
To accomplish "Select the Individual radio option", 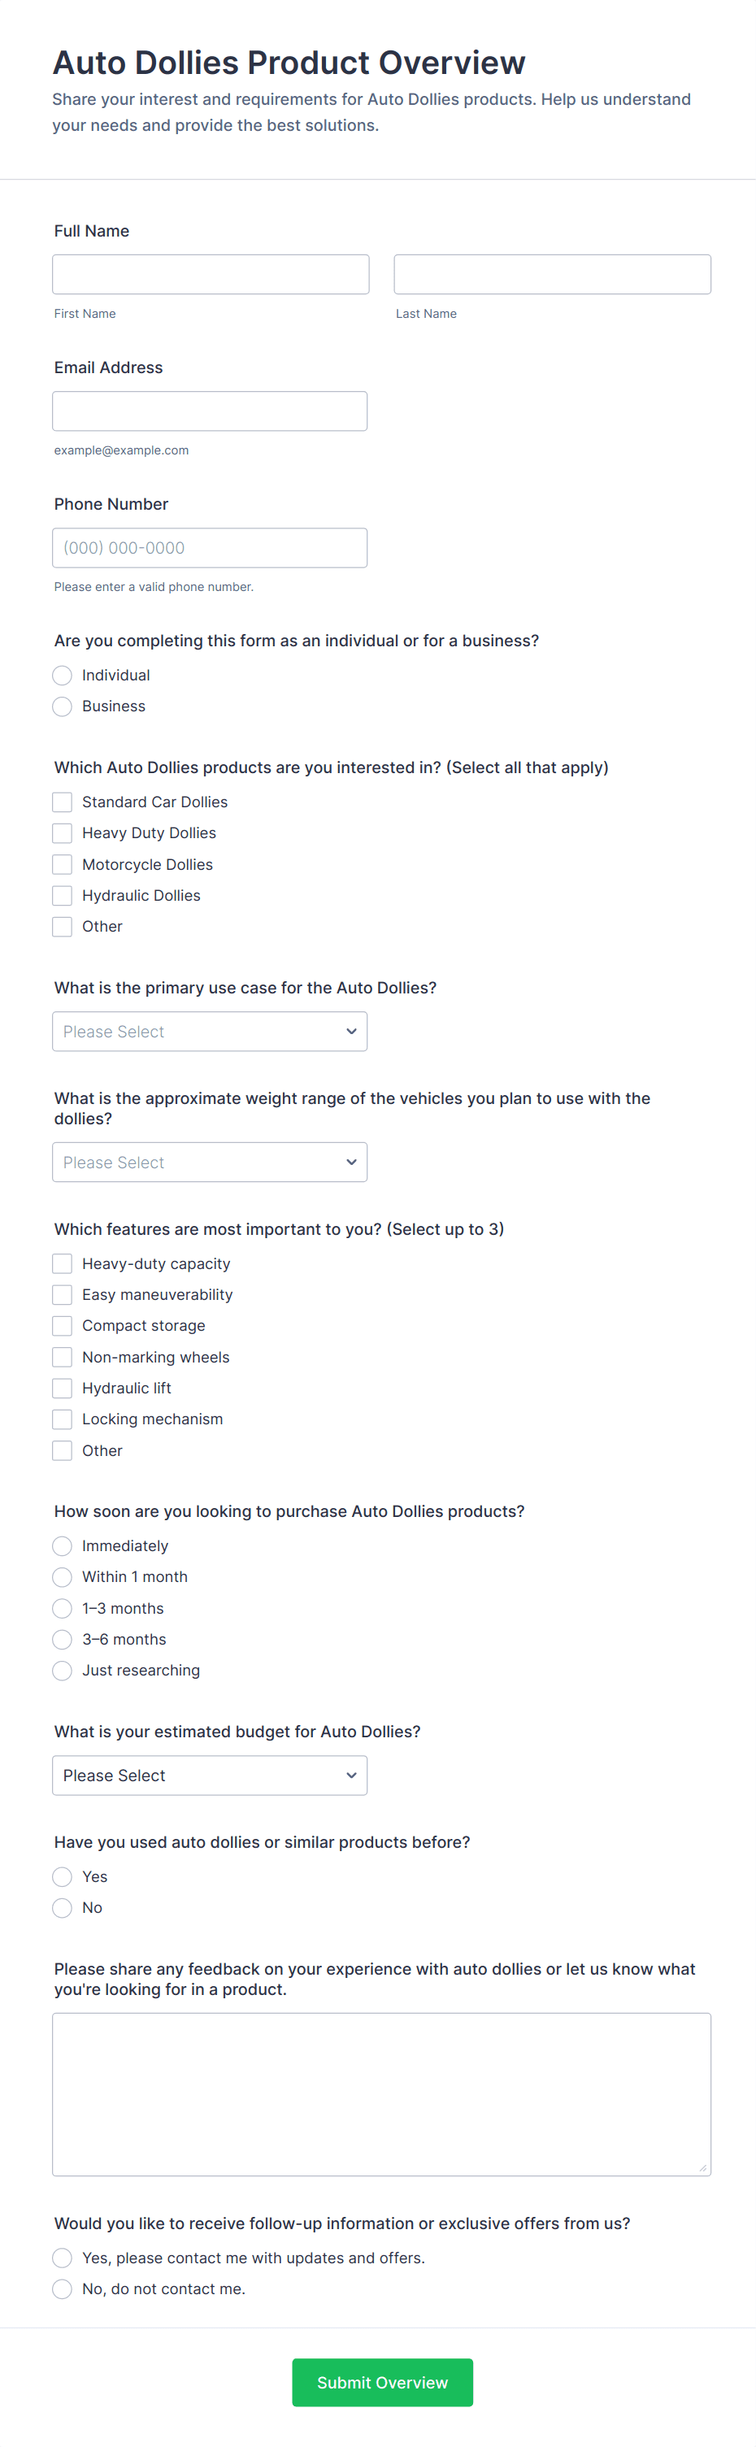I will tap(63, 676).
